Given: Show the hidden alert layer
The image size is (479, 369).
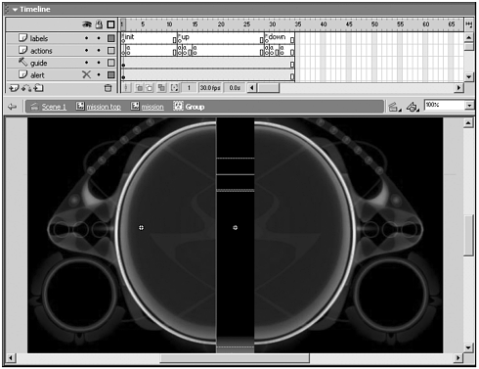Looking at the screenshot, I should point(86,74).
